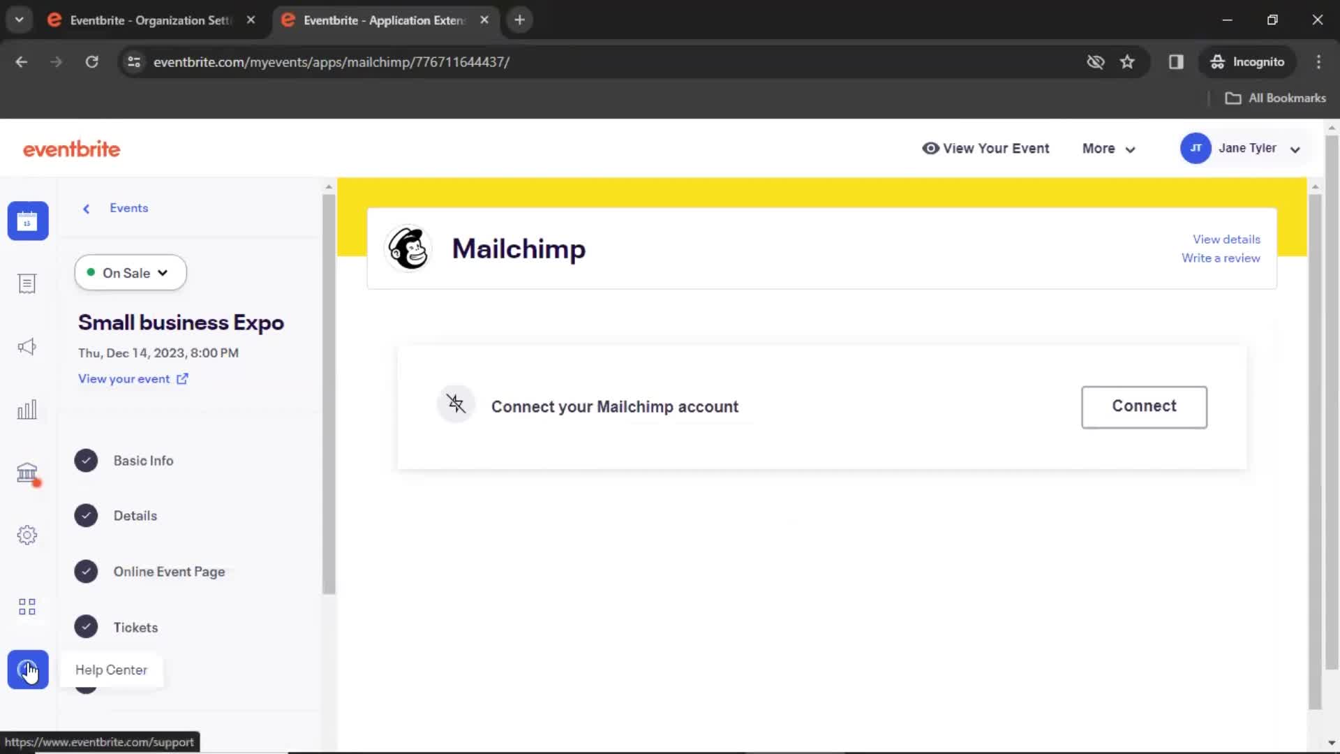Screen dimensions: 1340x754
Task: Reload the page in the browser
Action: [91, 62]
